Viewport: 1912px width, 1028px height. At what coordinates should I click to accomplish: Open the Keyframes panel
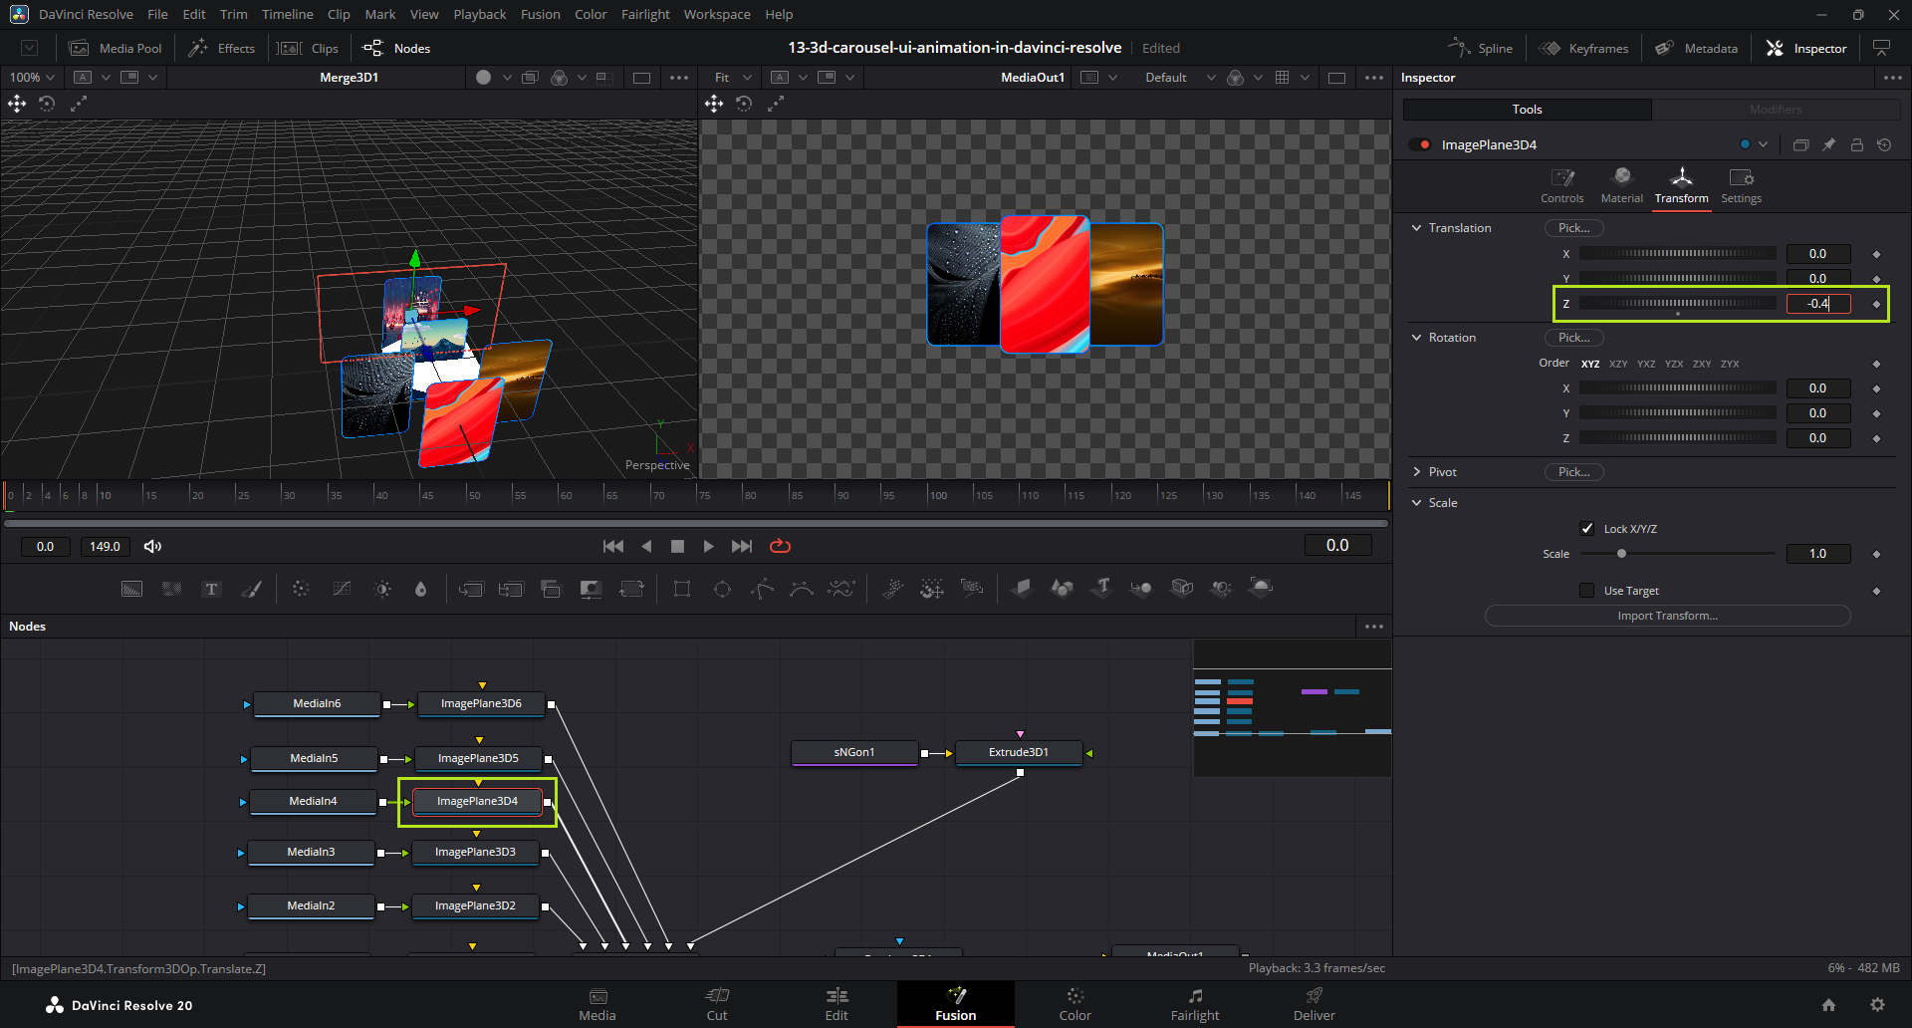click(x=1584, y=48)
